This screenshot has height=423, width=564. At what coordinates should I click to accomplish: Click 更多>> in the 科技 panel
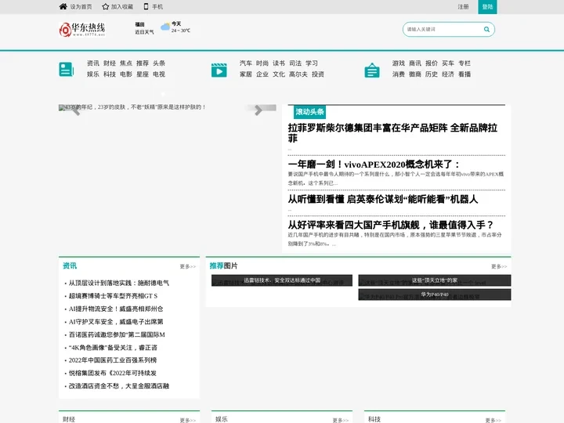pyautogui.click(x=493, y=420)
